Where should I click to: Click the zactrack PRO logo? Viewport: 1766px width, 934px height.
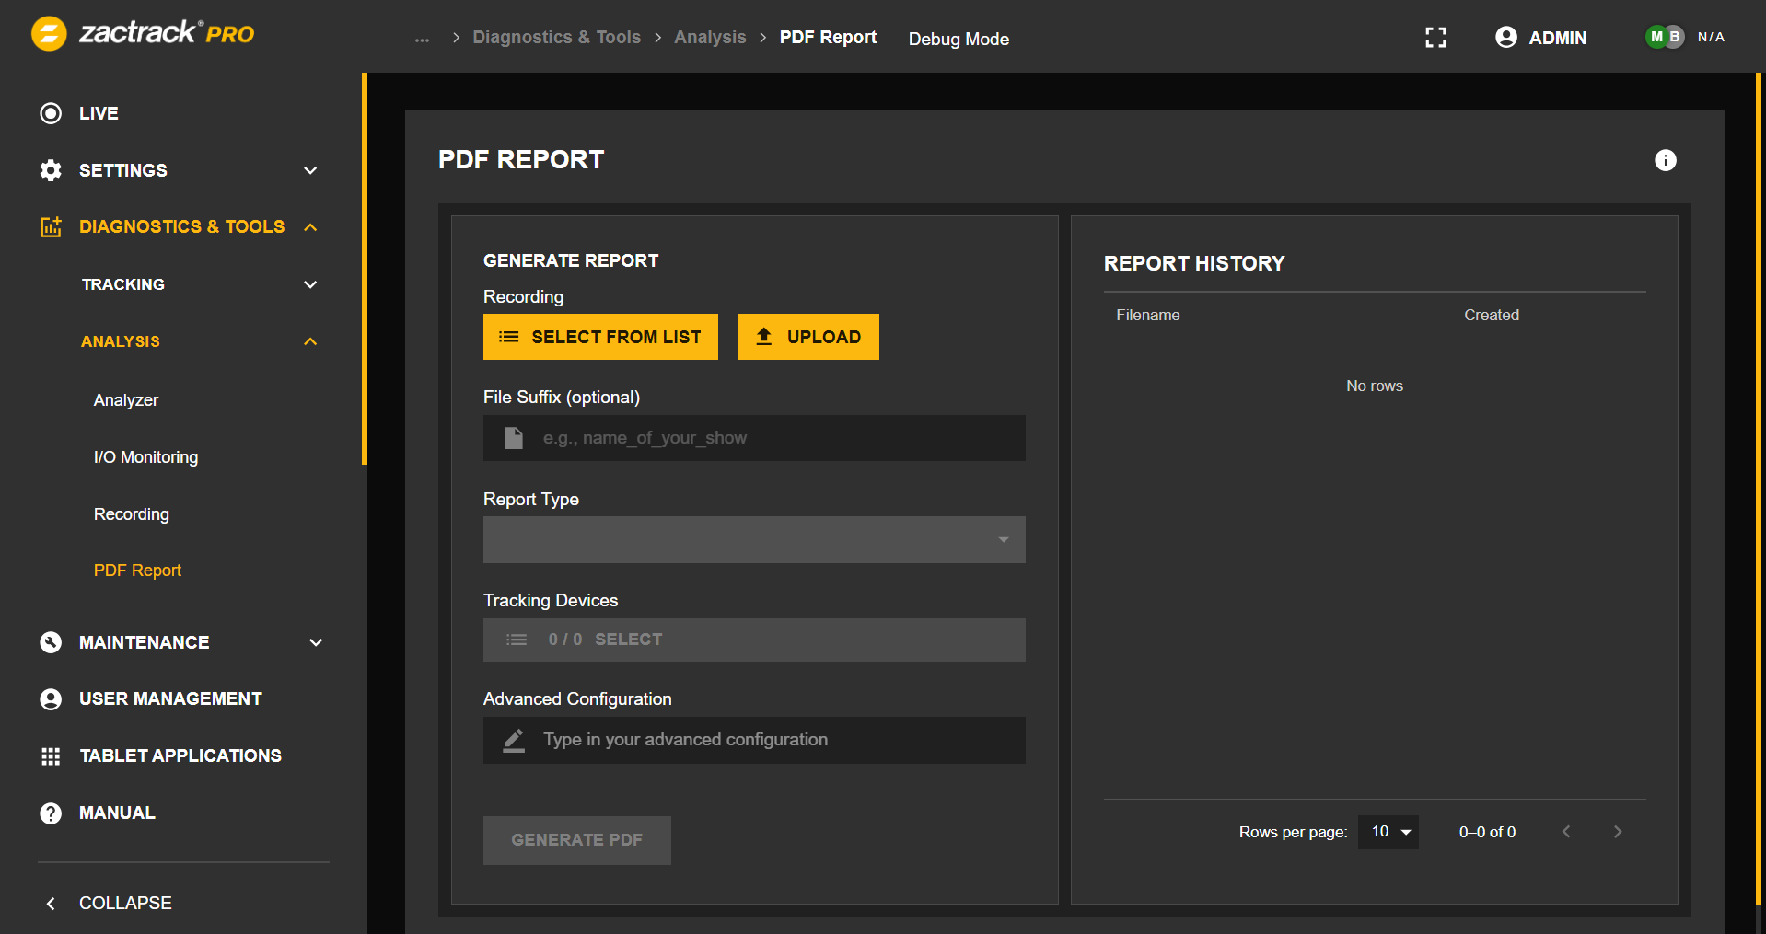click(143, 34)
